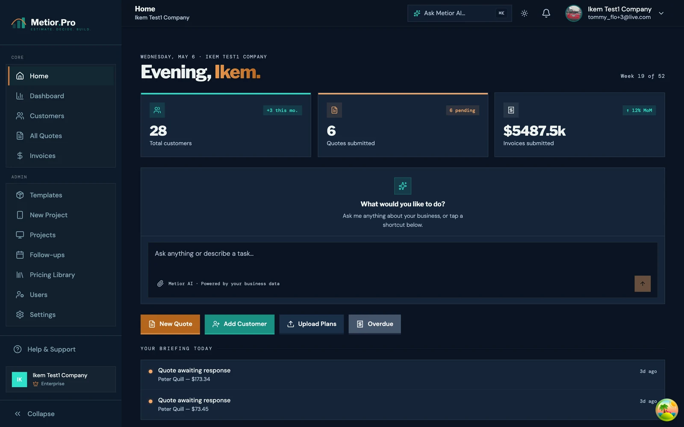Navigate to Invoices
The image size is (684, 427).
tap(61, 156)
